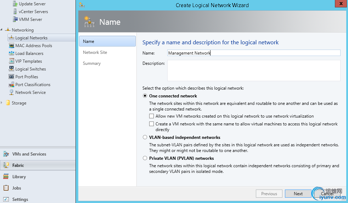
Task: Click the Description text box
Action: (x=254, y=71)
